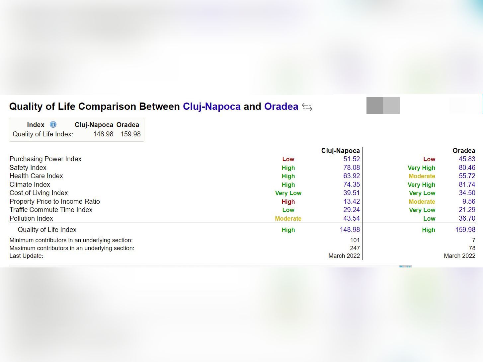Close the ad with the X icon

coord(409,266)
